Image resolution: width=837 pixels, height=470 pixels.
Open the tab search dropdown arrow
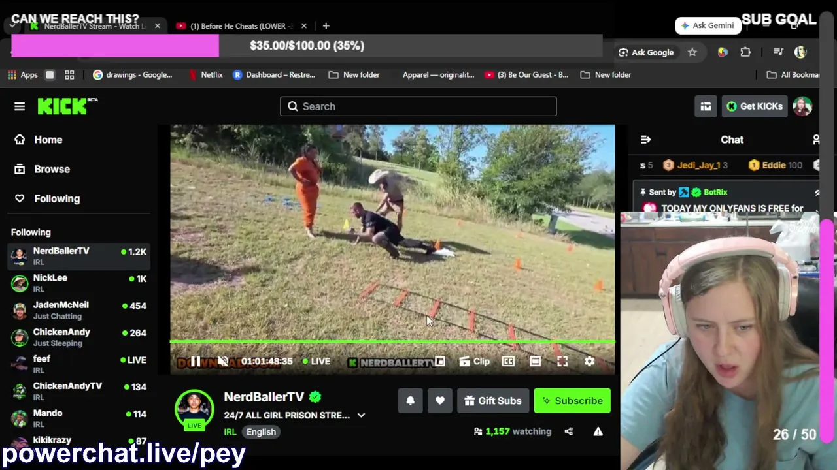12,26
